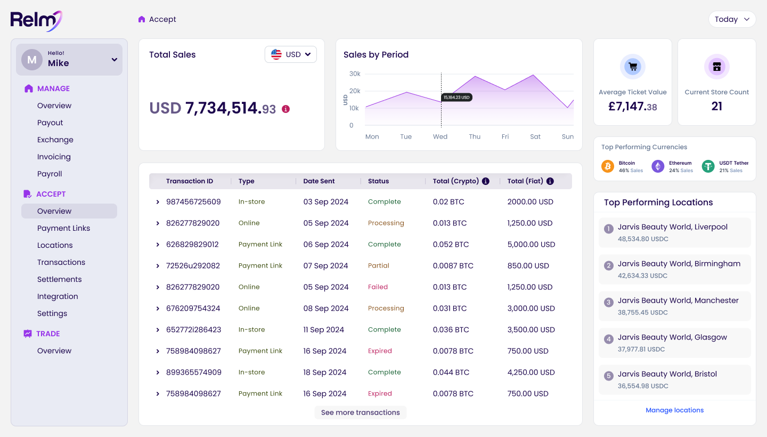The image size is (767, 437).
Task: Select Jarvis Beauty World, Liverpool card
Action: click(x=675, y=232)
